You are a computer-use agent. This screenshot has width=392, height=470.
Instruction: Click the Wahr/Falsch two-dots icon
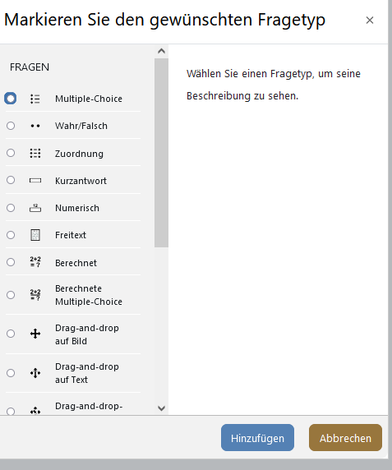coord(35,126)
